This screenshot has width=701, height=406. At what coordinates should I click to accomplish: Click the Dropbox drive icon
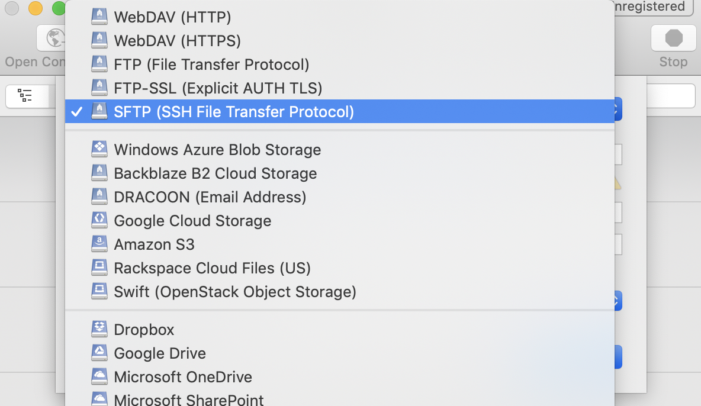point(99,329)
